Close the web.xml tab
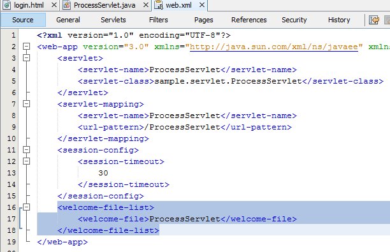This screenshot has width=390, height=252. [202, 5]
